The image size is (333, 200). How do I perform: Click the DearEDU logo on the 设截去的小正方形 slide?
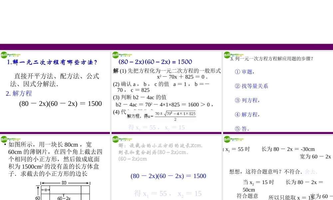[x=122, y=139]
